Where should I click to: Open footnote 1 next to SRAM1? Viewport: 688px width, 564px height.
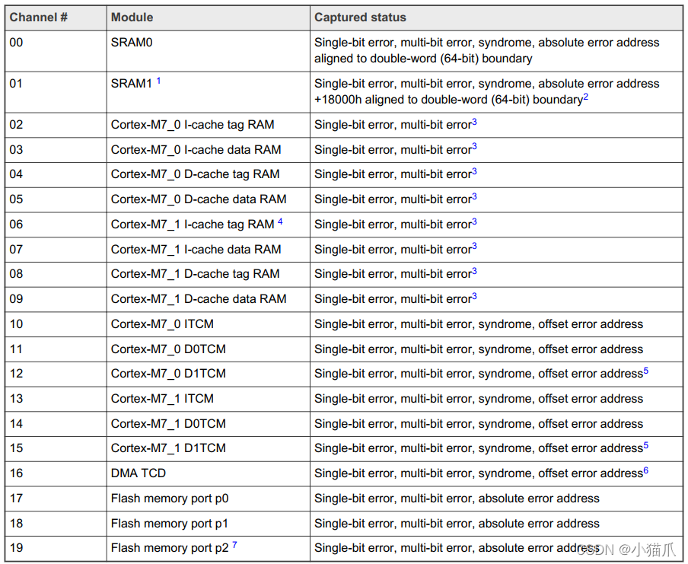(158, 81)
